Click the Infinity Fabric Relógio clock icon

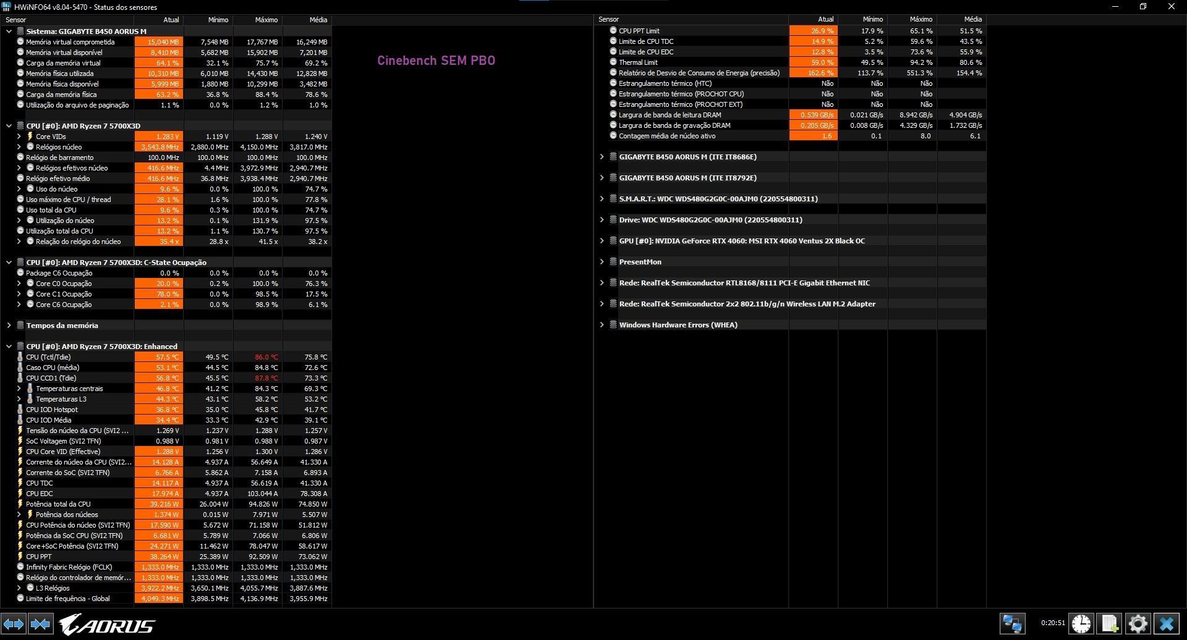point(20,567)
